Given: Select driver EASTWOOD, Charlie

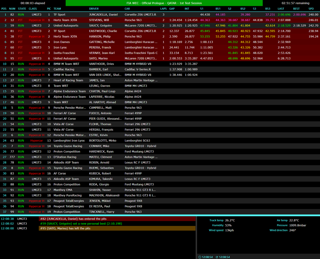Looking at the screenshot, I should pyautogui.click(x=103, y=31).
